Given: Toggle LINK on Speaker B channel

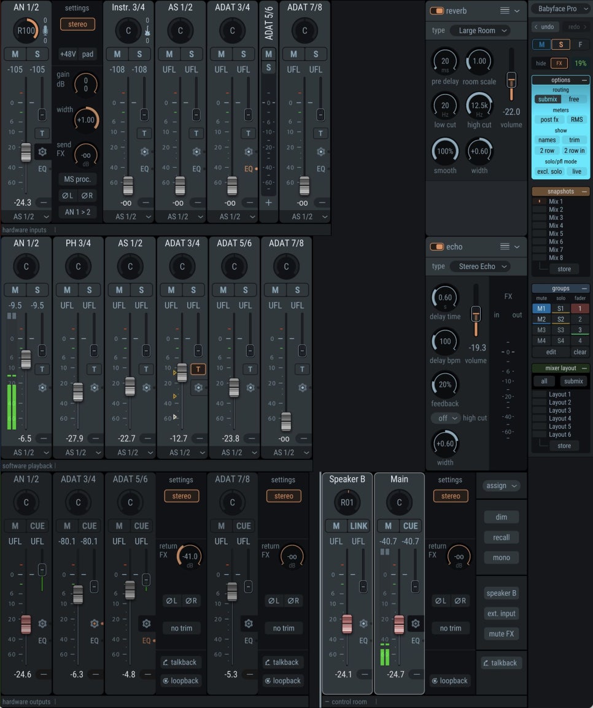Looking at the screenshot, I should click(359, 526).
